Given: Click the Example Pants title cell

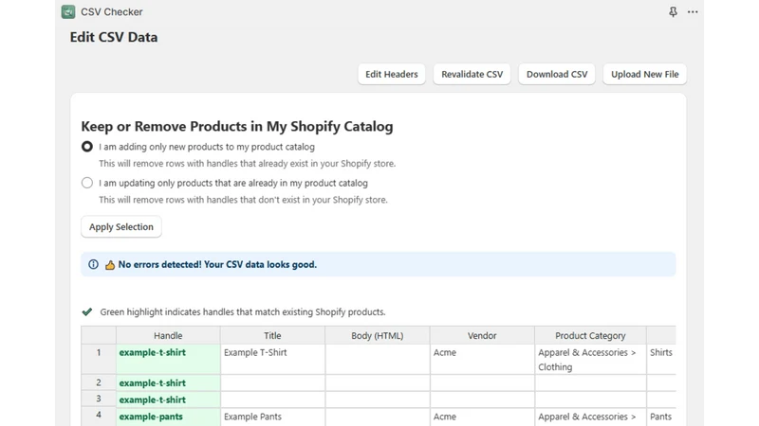Looking at the screenshot, I should [272, 417].
